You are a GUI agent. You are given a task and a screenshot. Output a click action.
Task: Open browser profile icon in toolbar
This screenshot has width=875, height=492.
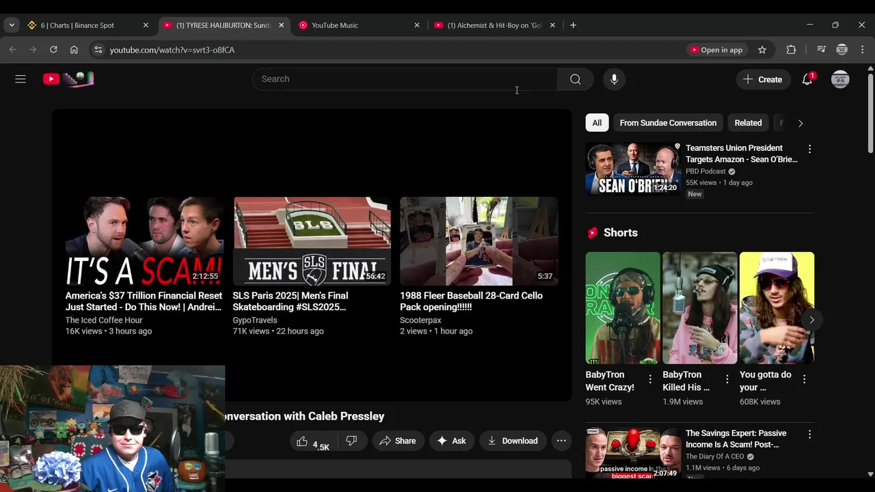(842, 50)
